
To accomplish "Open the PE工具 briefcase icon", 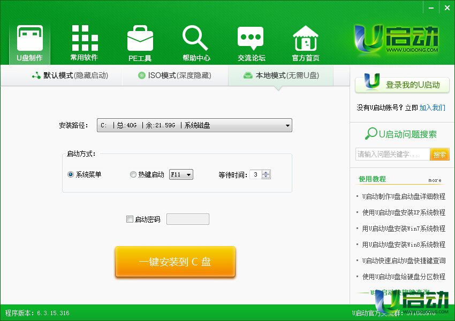I will point(140,38).
